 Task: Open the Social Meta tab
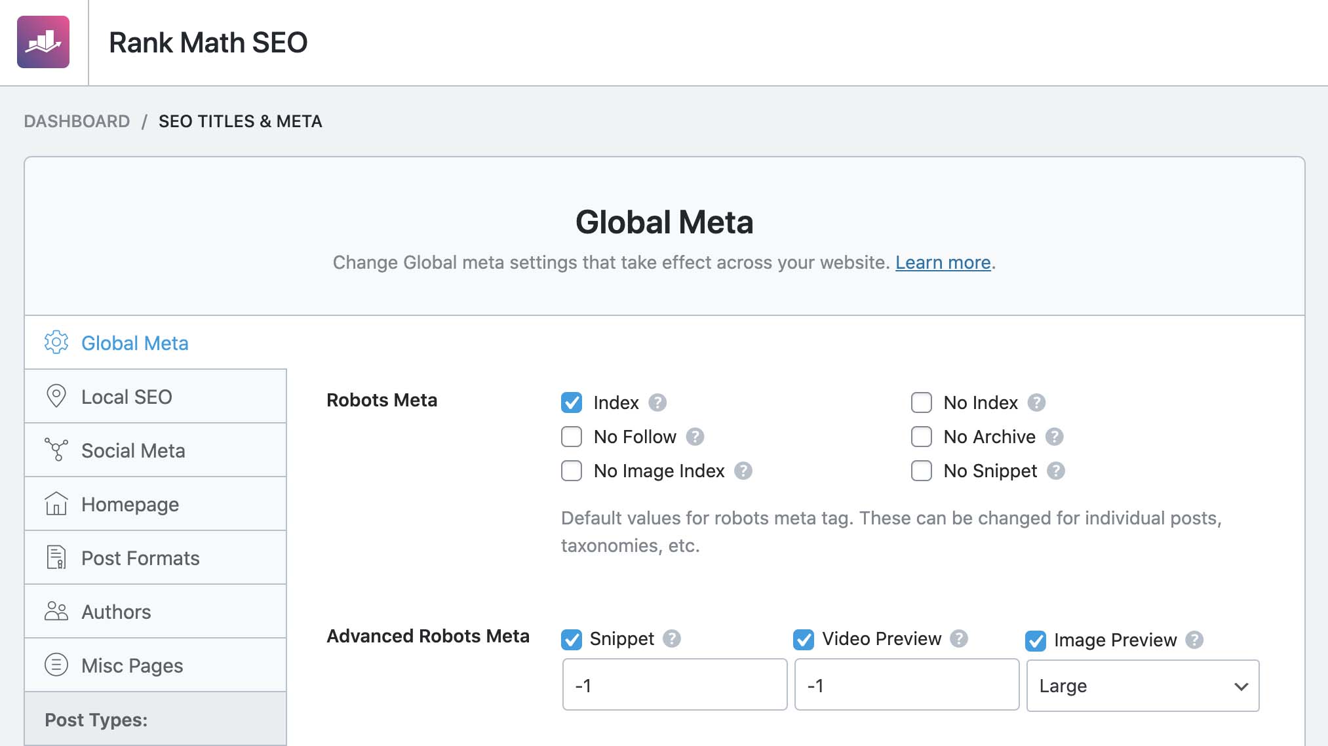[x=155, y=450]
